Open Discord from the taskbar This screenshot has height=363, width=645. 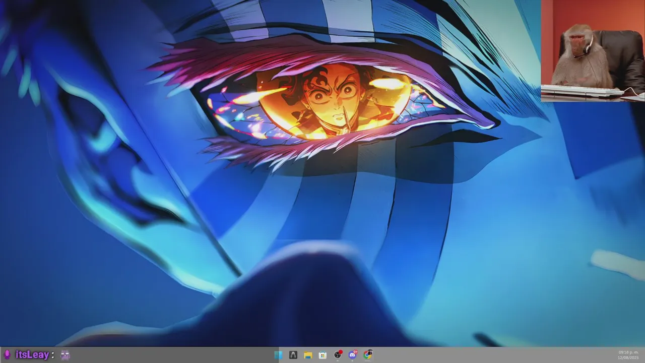click(x=353, y=355)
